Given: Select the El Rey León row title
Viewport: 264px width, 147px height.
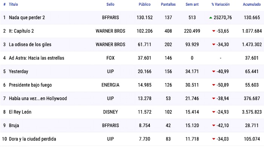Looking at the screenshot, I should click(x=20, y=112).
